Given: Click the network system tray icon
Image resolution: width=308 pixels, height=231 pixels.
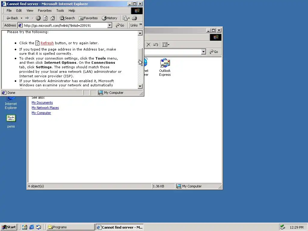Looking at the screenshot, I should click(x=282, y=227).
